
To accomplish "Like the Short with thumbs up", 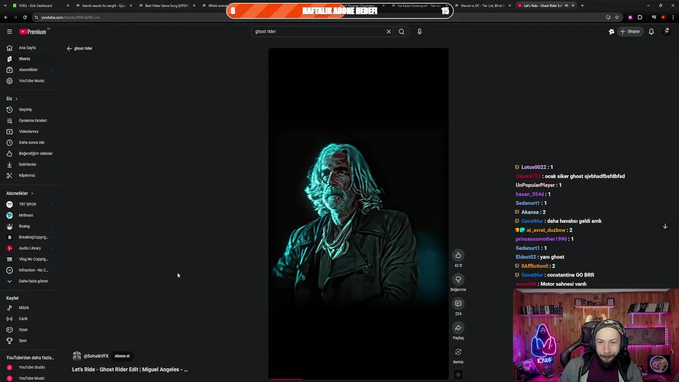I will click(x=458, y=255).
